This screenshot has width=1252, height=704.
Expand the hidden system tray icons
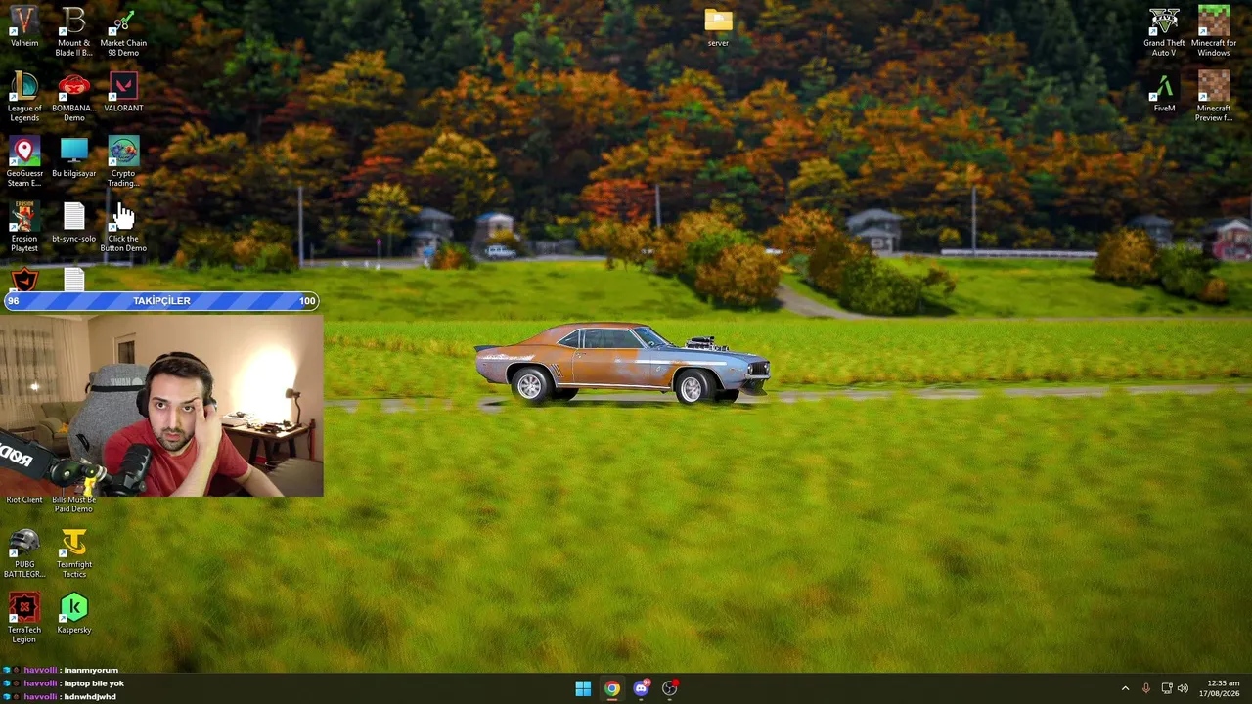[x=1125, y=688]
